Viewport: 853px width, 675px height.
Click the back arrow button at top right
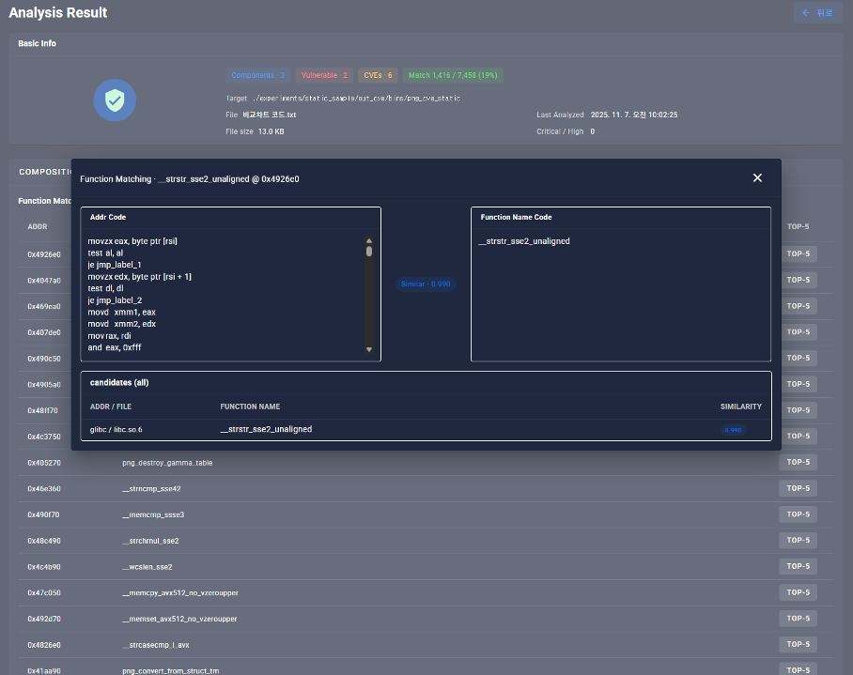[817, 13]
